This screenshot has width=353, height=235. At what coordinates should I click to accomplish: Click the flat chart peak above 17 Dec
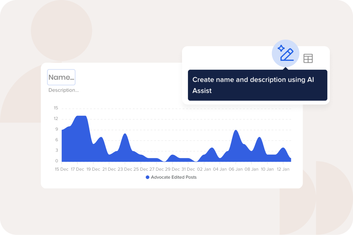81,117
